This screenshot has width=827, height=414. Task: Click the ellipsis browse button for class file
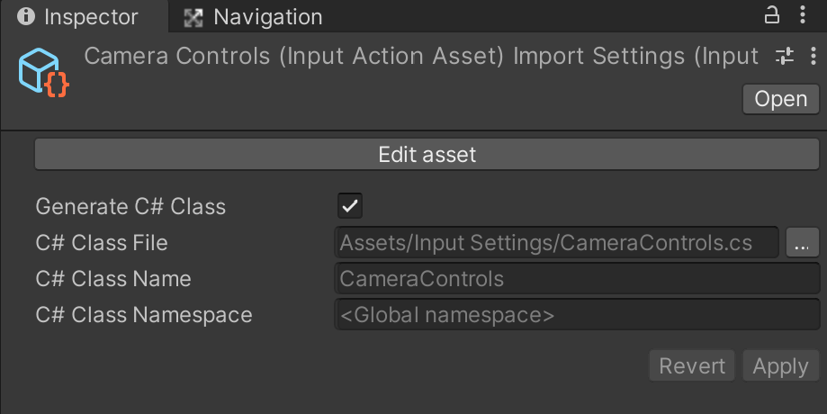pos(801,243)
